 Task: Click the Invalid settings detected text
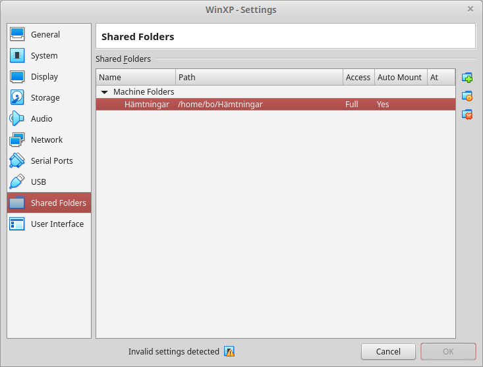coord(174,351)
